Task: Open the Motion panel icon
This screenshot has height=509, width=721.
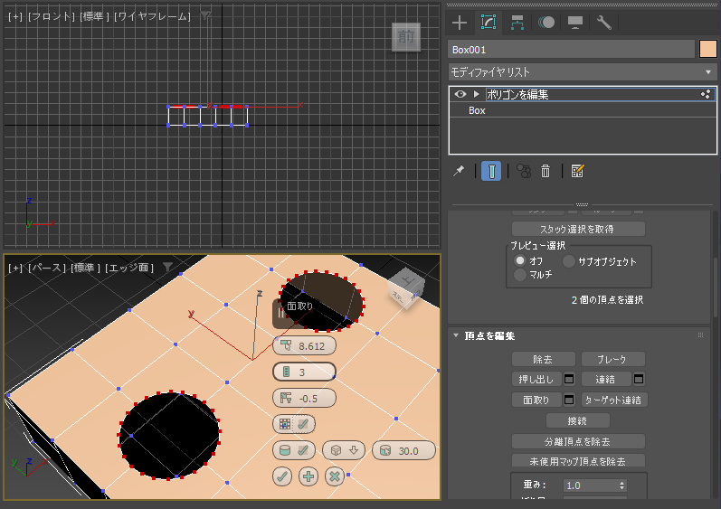Action: click(546, 23)
